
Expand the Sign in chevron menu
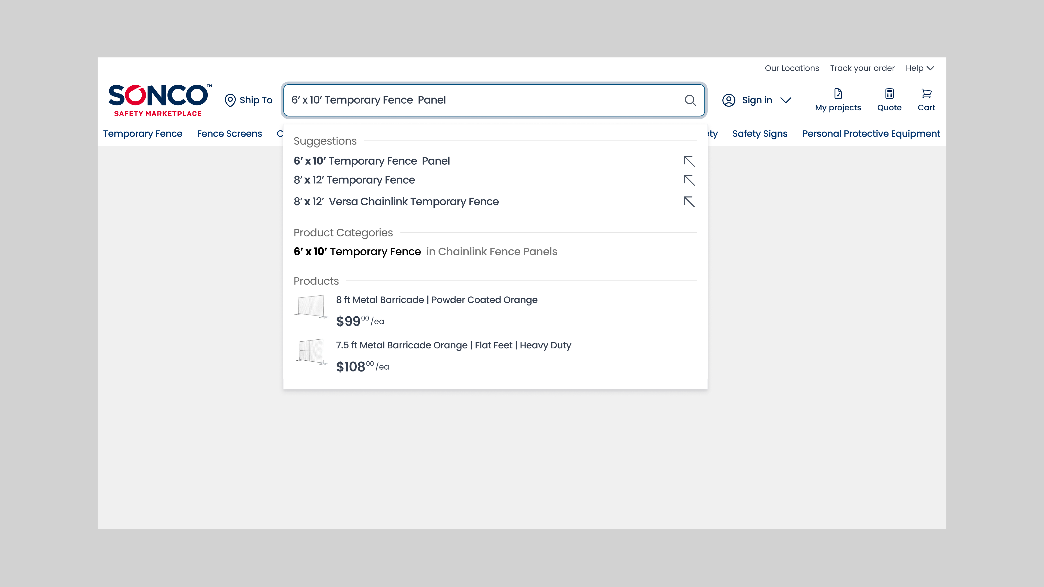[x=786, y=100]
